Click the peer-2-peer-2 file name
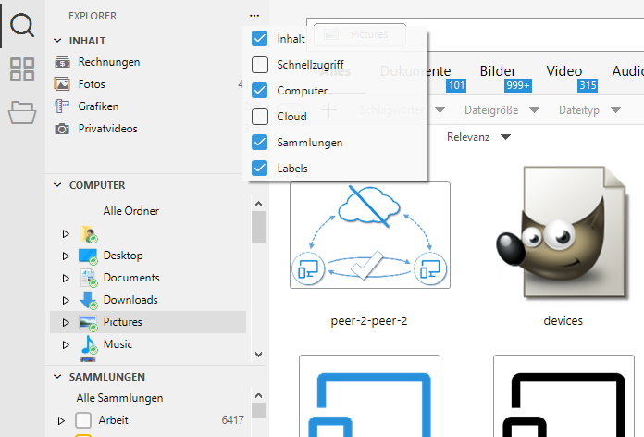The height and width of the screenshot is (437, 644). (x=369, y=320)
